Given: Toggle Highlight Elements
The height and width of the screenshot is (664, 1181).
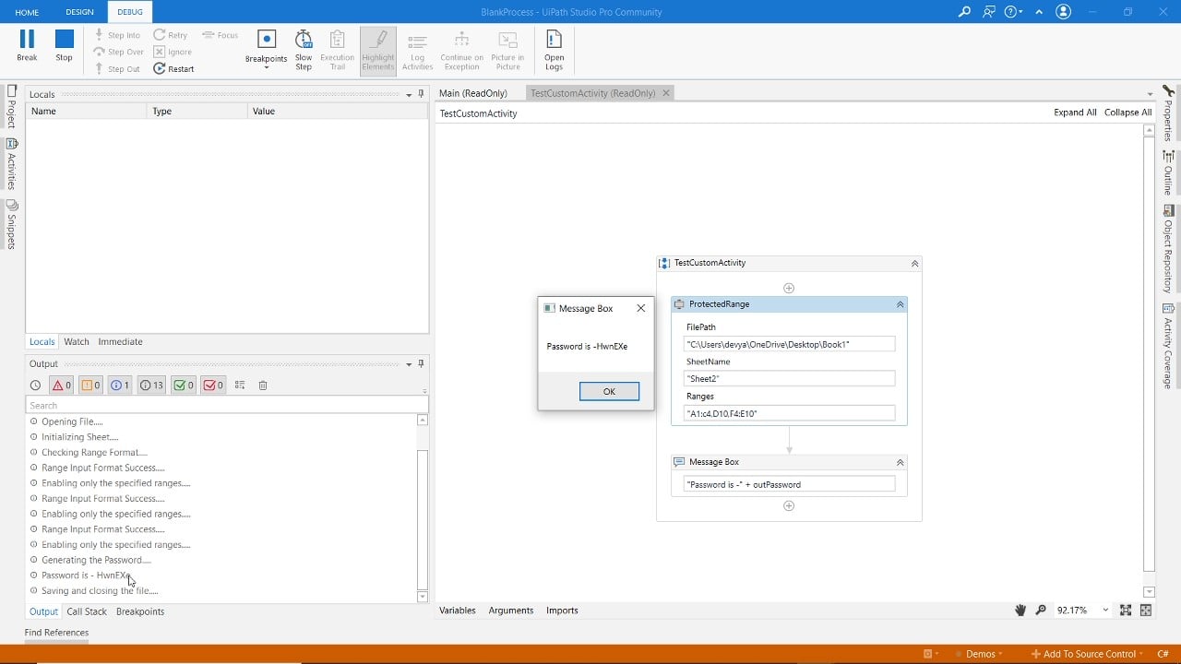Looking at the screenshot, I should (377, 50).
